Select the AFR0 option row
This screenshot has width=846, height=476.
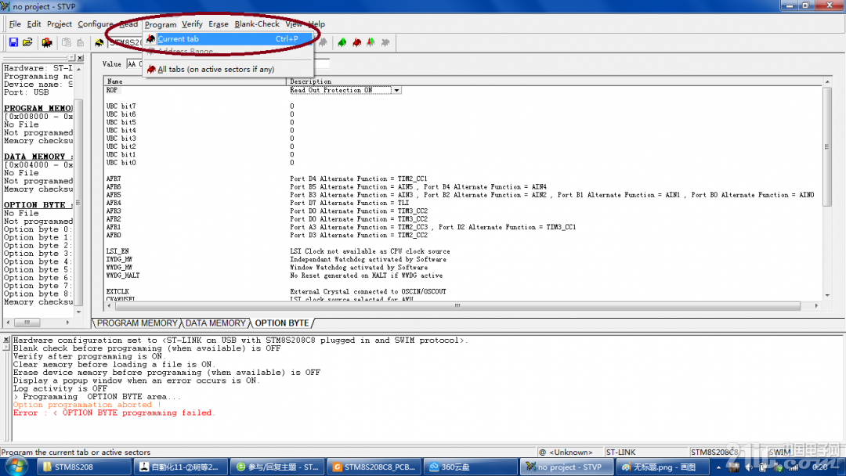click(x=114, y=236)
